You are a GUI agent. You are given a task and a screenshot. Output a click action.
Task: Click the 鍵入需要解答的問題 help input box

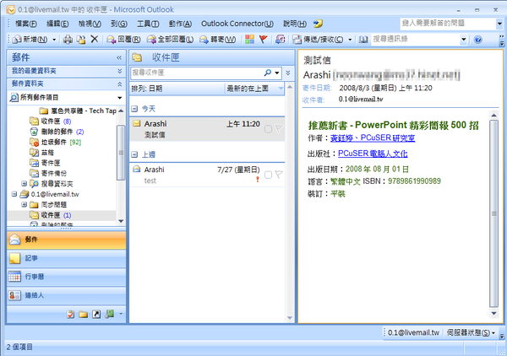(x=448, y=24)
